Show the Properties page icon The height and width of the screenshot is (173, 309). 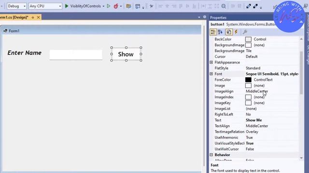(x=229, y=32)
